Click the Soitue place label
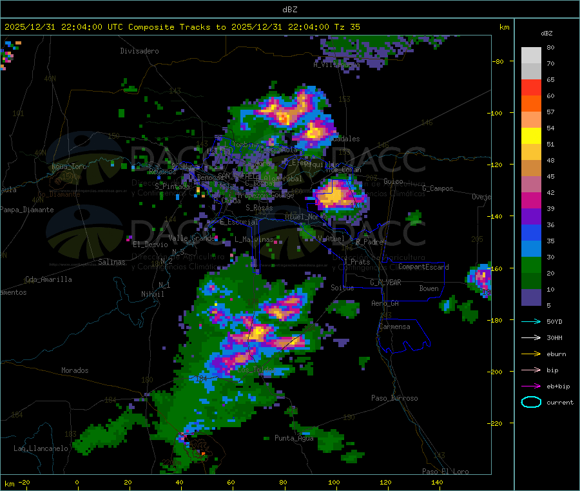This screenshot has height=491, width=580. [x=342, y=288]
